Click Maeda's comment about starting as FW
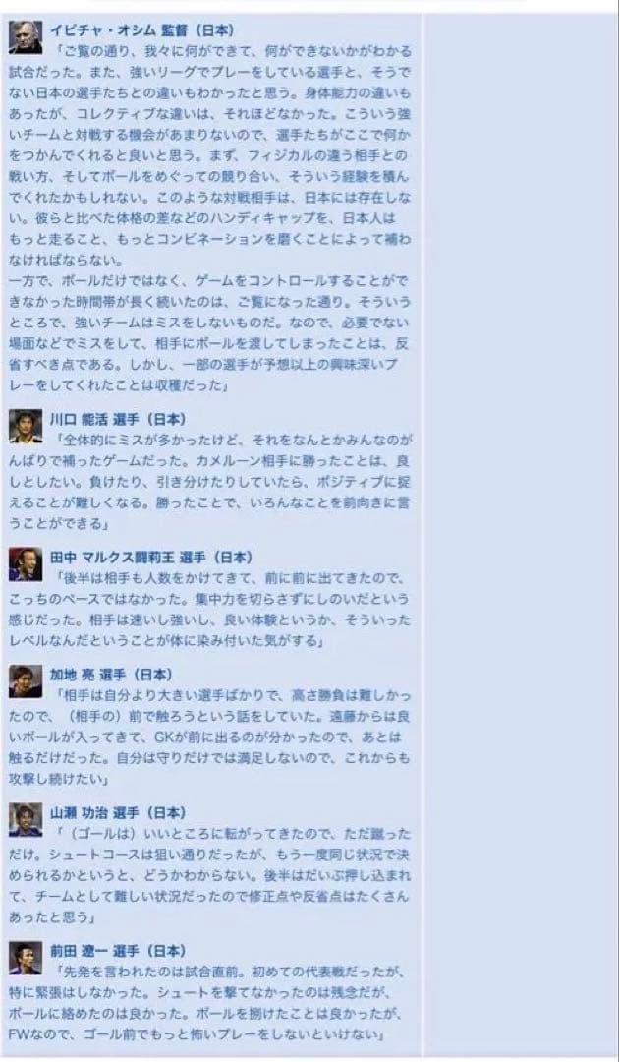619x1062 pixels. (209, 1003)
